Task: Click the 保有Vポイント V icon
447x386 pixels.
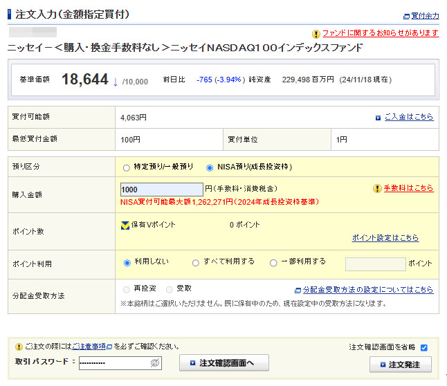Action: pos(125,225)
